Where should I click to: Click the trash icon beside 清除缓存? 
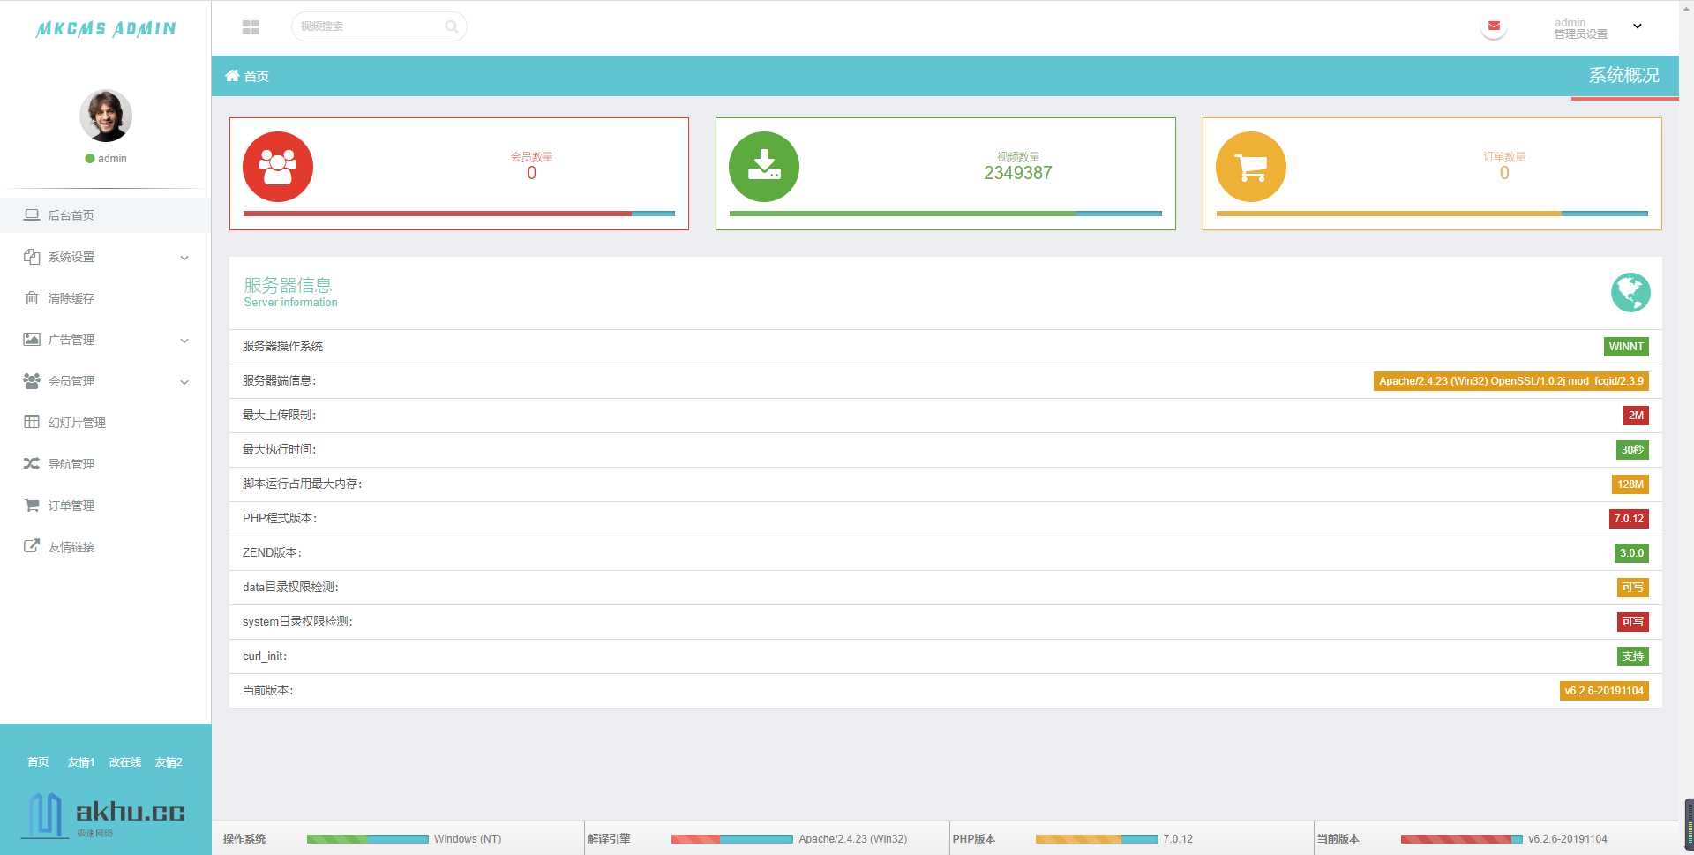(32, 298)
